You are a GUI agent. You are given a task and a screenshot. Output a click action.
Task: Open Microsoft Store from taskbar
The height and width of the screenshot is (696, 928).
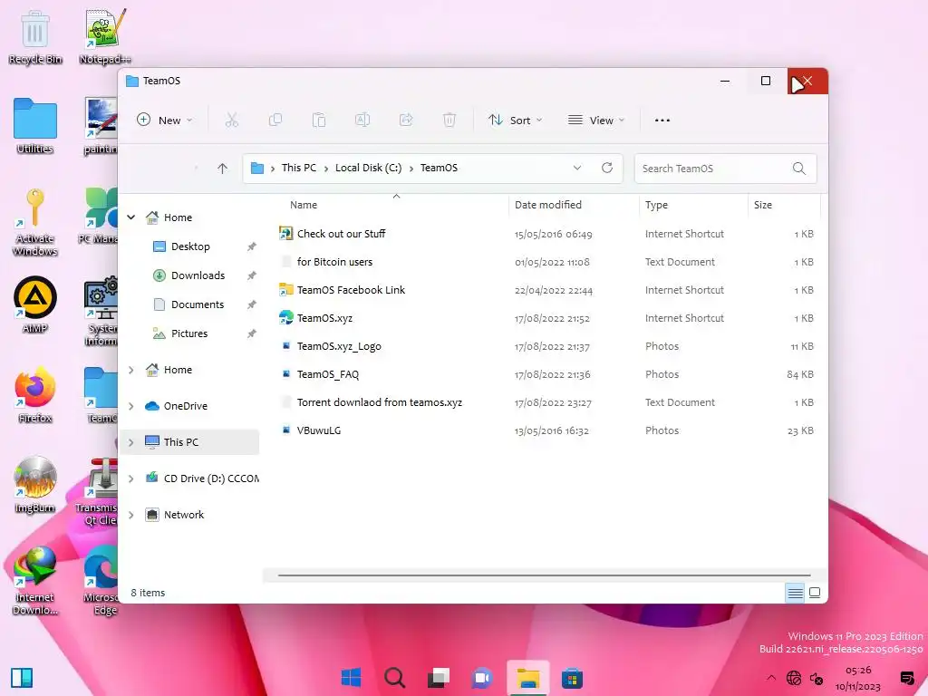pos(572,678)
